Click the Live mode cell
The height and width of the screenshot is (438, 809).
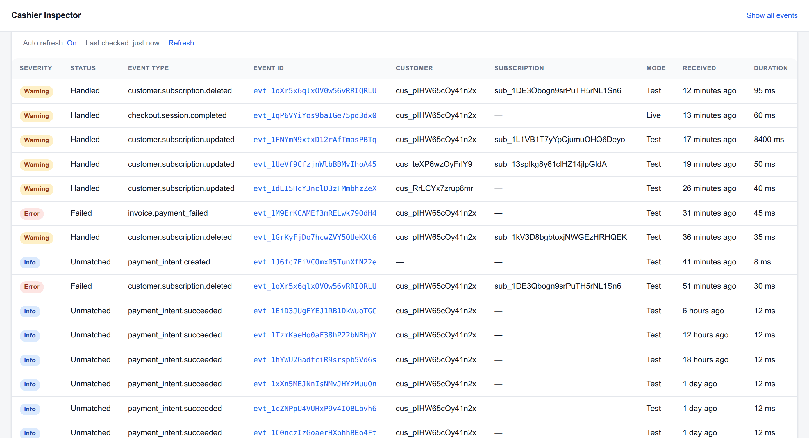click(x=653, y=116)
